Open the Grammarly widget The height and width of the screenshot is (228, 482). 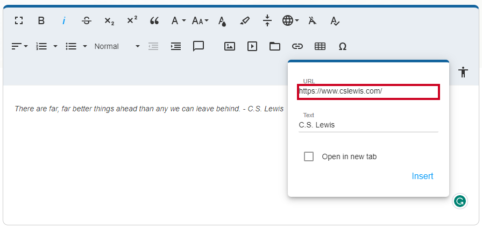460,202
